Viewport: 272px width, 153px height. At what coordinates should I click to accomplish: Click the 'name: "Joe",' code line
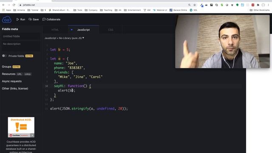click(x=65, y=63)
